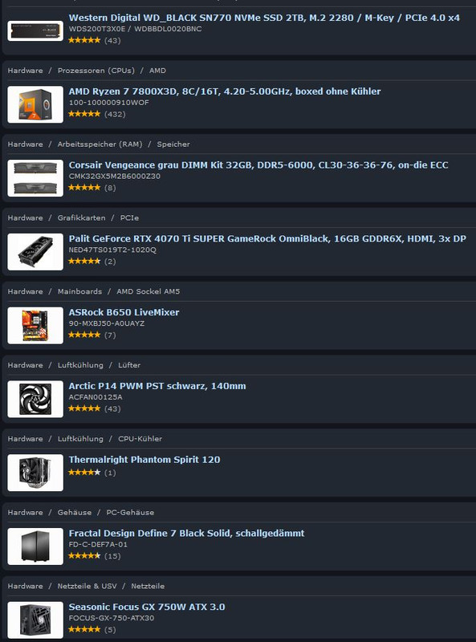Open the WD_BLACK SN770 SSD thumbnail
The height and width of the screenshot is (642, 476).
35,30
